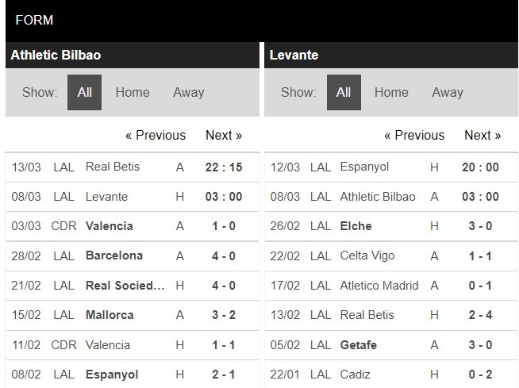
Task: Load next Athletic Bilbao fixtures
Action: (x=224, y=135)
